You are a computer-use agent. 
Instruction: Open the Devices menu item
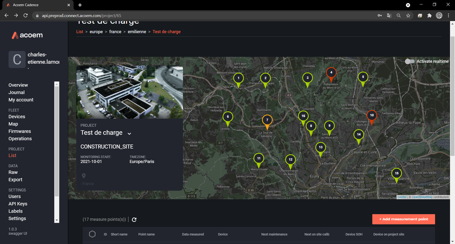point(17,116)
